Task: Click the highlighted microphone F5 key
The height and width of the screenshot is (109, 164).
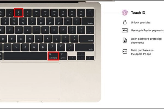Action: point(19,13)
